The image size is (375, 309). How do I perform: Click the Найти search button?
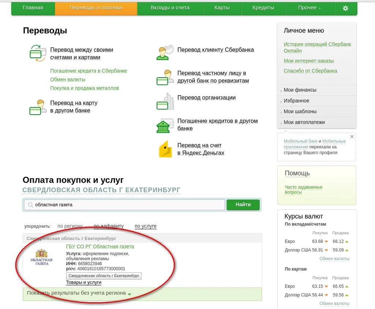pyautogui.click(x=243, y=205)
